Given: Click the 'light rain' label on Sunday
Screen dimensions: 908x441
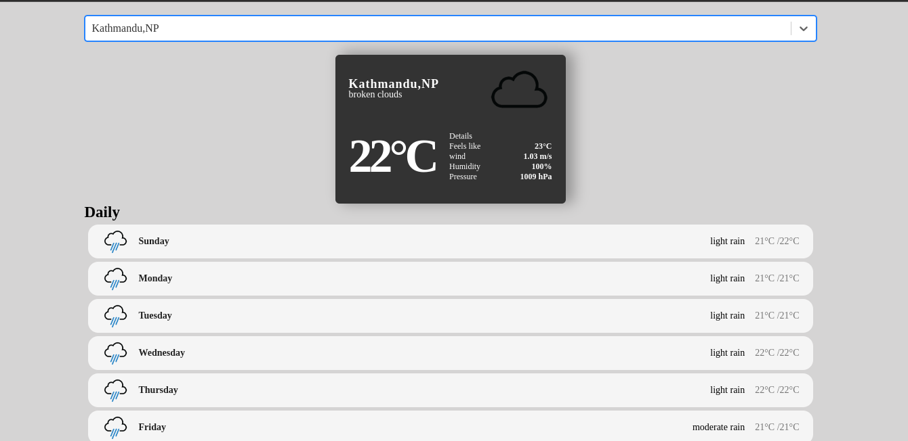Looking at the screenshot, I should point(727,241).
